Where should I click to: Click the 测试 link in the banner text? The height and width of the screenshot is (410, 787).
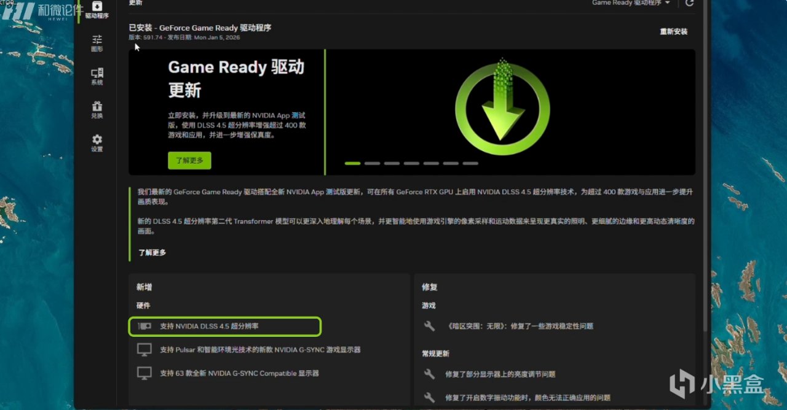click(x=298, y=115)
